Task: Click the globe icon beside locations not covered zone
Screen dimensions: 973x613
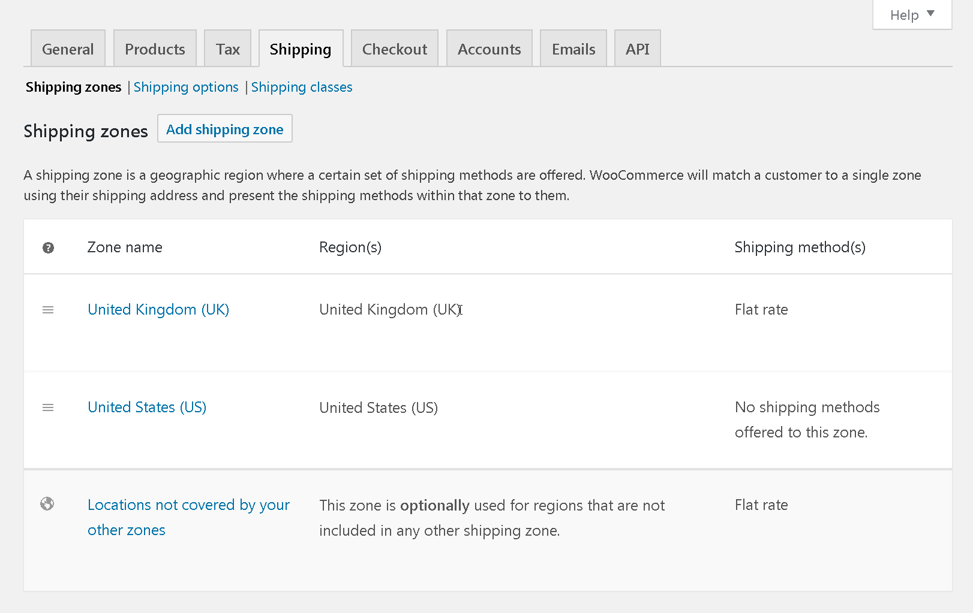Action: click(x=47, y=505)
